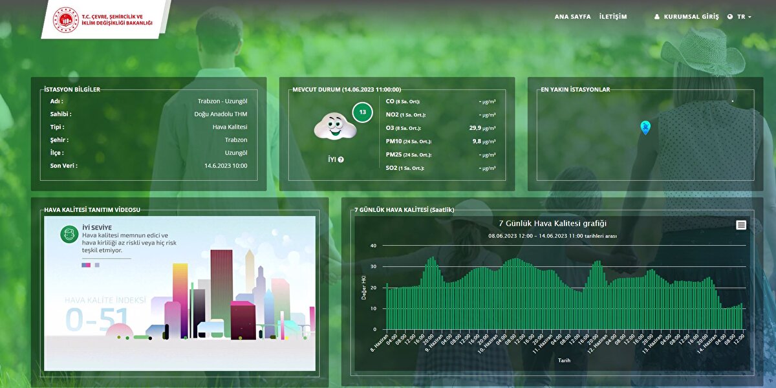Click the globe icon next to TR
The width and height of the screenshot is (776, 388).
730,17
